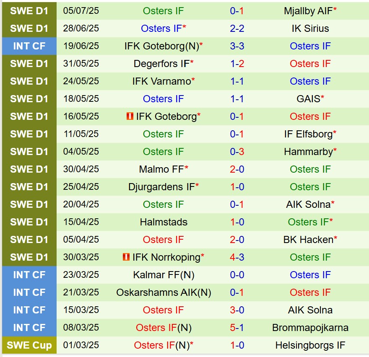This screenshot has width=369, height=357.
Task: Click the 05/07/25 match date
Action: point(81,11)
